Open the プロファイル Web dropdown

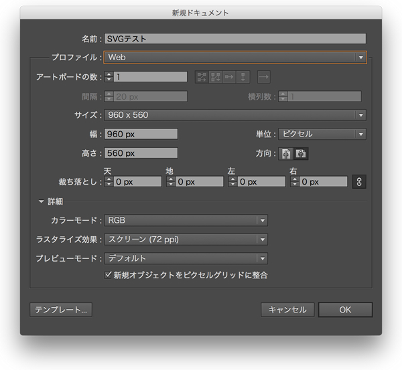click(235, 58)
